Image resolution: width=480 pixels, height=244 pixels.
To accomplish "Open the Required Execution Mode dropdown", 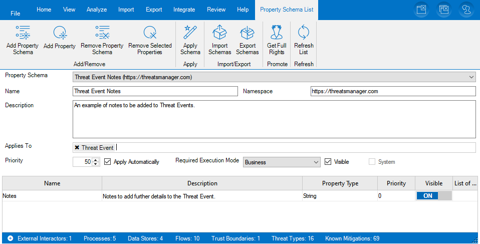I will click(x=316, y=162).
